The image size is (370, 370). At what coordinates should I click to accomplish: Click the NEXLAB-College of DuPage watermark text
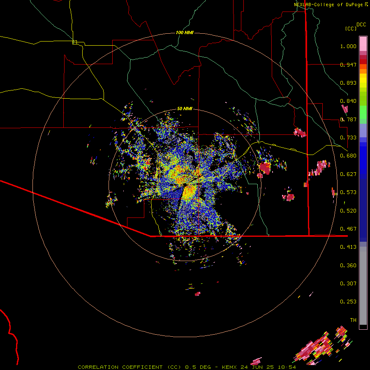[x=329, y=5]
